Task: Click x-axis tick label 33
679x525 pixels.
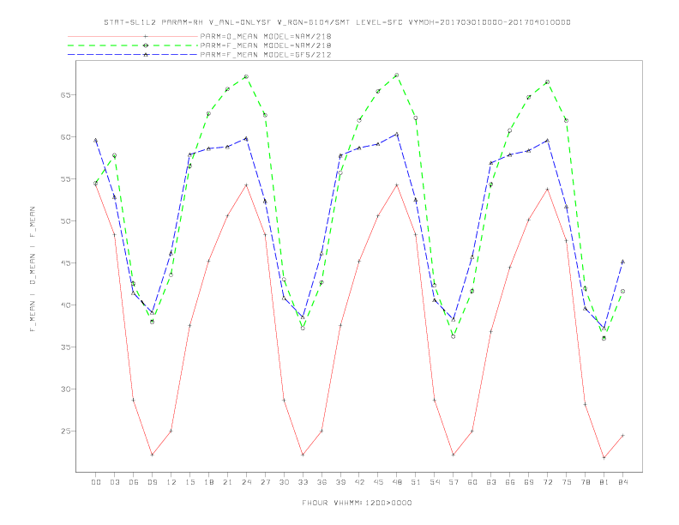Action: tap(303, 482)
